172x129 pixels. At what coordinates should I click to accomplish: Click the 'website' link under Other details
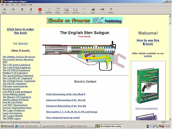148,56
